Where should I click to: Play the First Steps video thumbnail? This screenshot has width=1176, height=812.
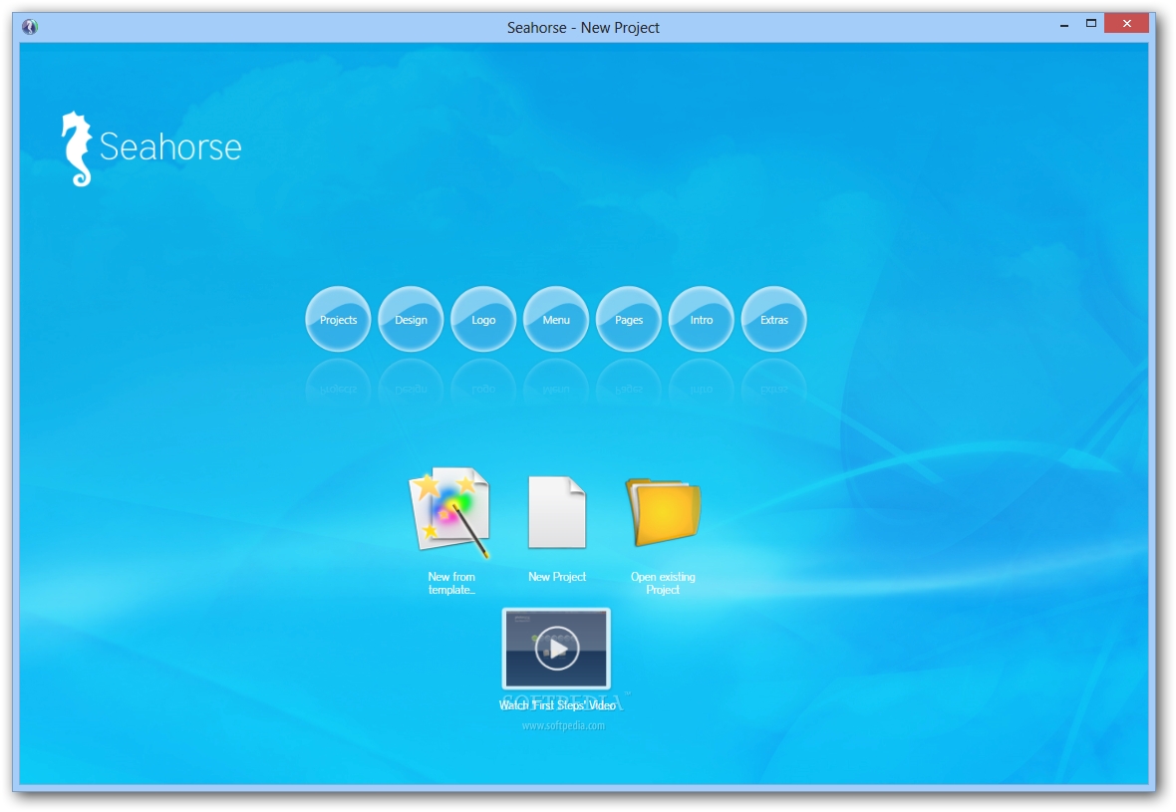coord(556,649)
